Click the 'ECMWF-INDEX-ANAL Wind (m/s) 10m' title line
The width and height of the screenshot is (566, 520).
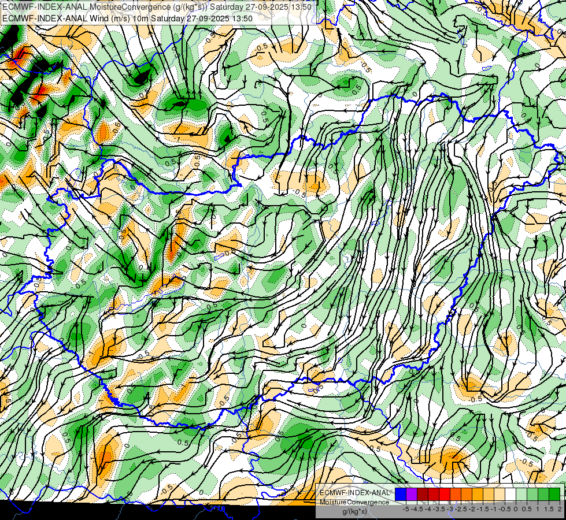[x=127, y=18]
